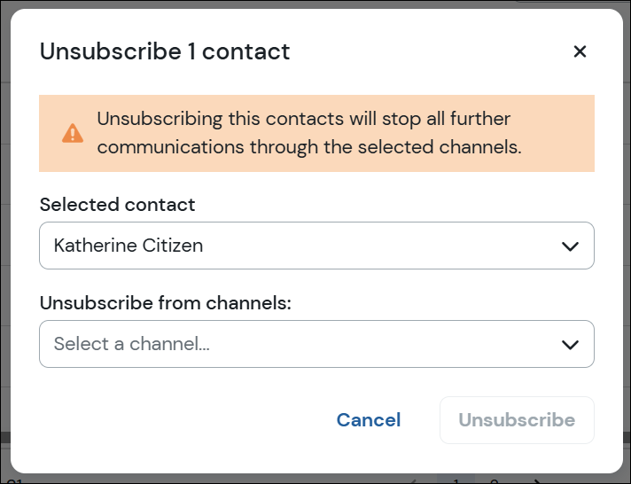Close the Unsubscribe dialog with X

click(580, 51)
